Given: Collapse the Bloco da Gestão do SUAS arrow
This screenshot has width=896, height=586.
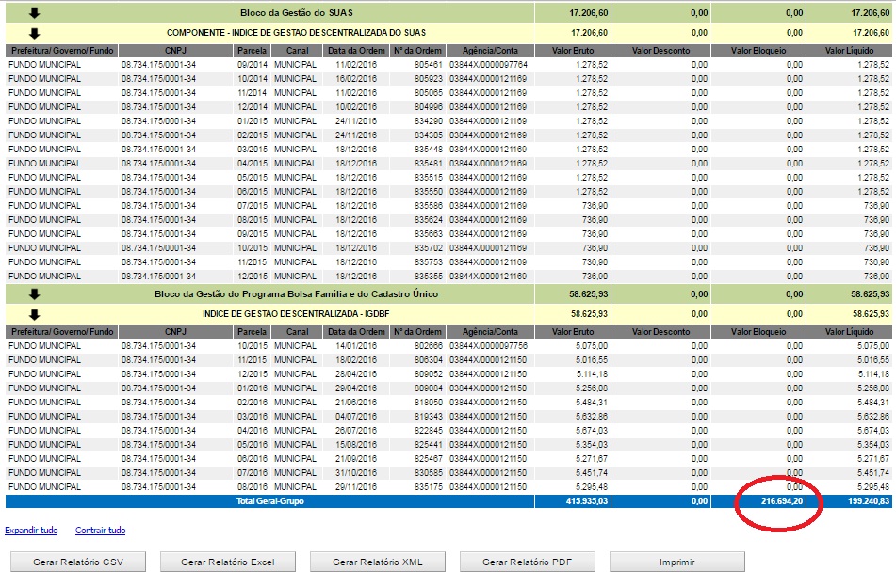Looking at the screenshot, I should click(x=34, y=12).
